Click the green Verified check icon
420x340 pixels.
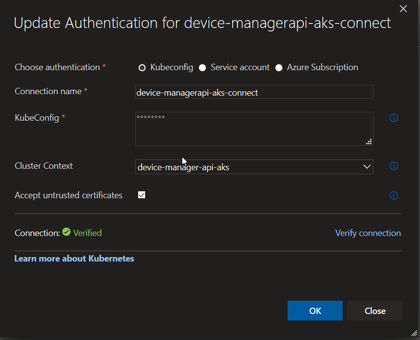pos(67,232)
